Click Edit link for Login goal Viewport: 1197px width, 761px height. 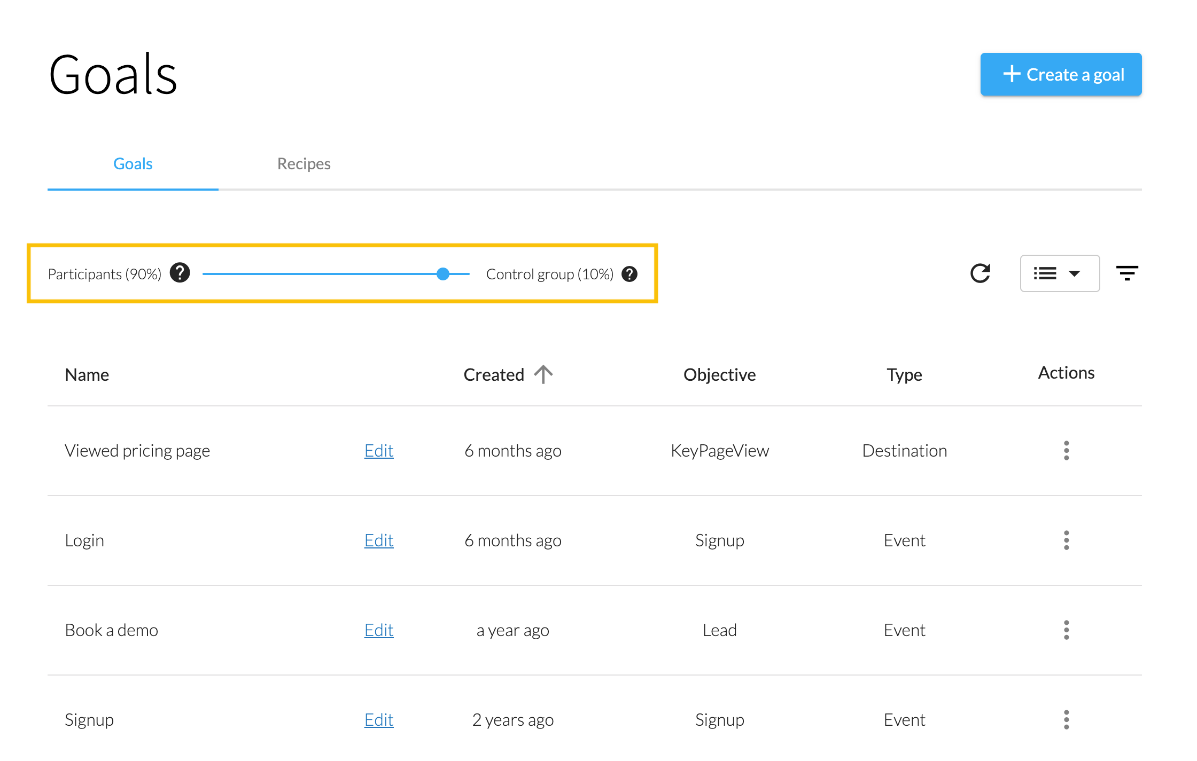point(379,540)
